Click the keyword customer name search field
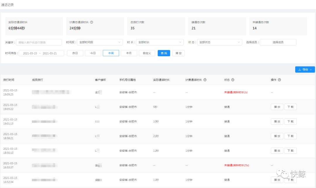The height and width of the screenshot is (188, 316). pos(39,42)
